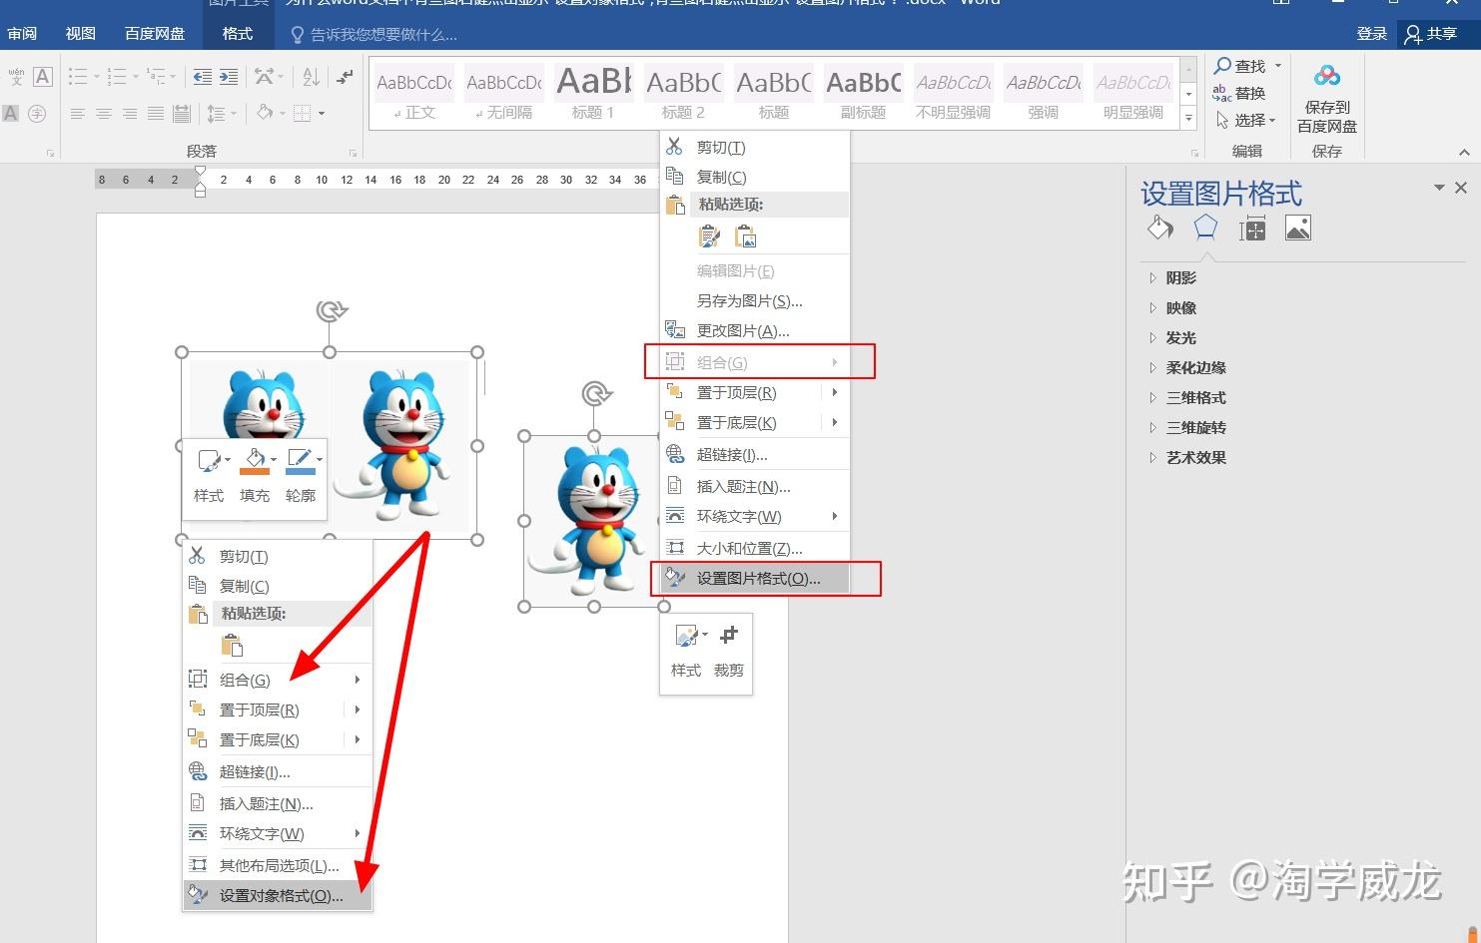The image size is (1481, 943).
Task: Select the single Doraemon picture on the right
Action: point(595,521)
